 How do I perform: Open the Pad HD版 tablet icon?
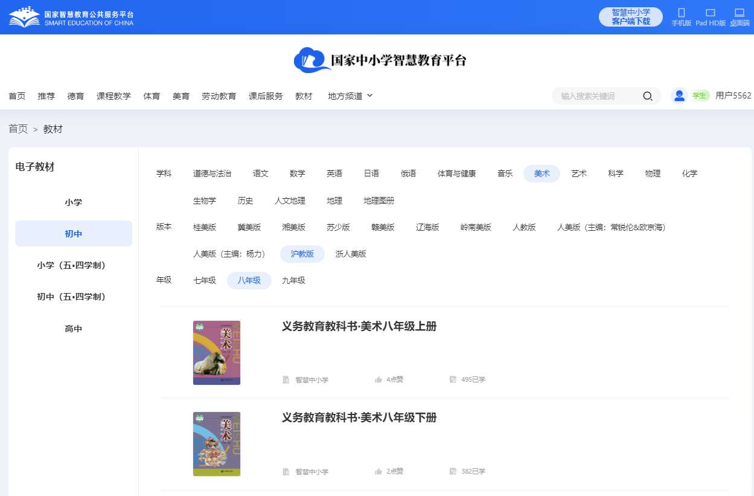tap(711, 13)
